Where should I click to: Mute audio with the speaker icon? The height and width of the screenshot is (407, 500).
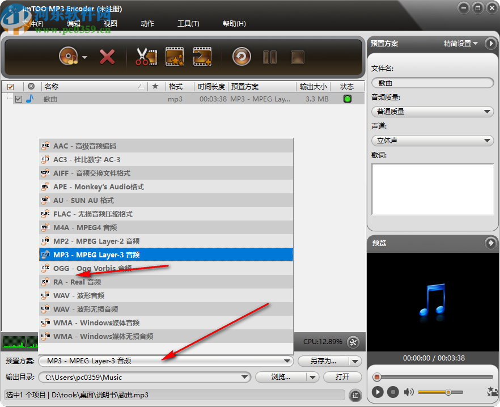[x=409, y=392]
